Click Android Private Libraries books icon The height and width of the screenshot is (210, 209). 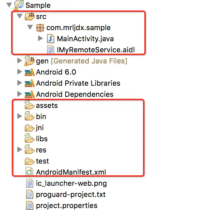(x=29, y=83)
